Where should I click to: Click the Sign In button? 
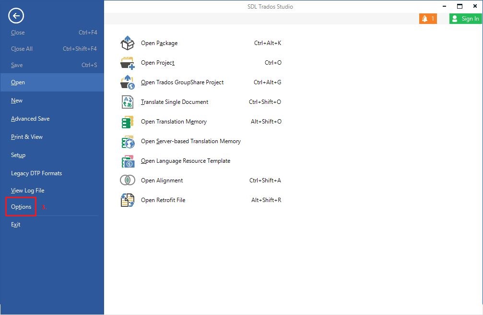pyautogui.click(x=466, y=19)
